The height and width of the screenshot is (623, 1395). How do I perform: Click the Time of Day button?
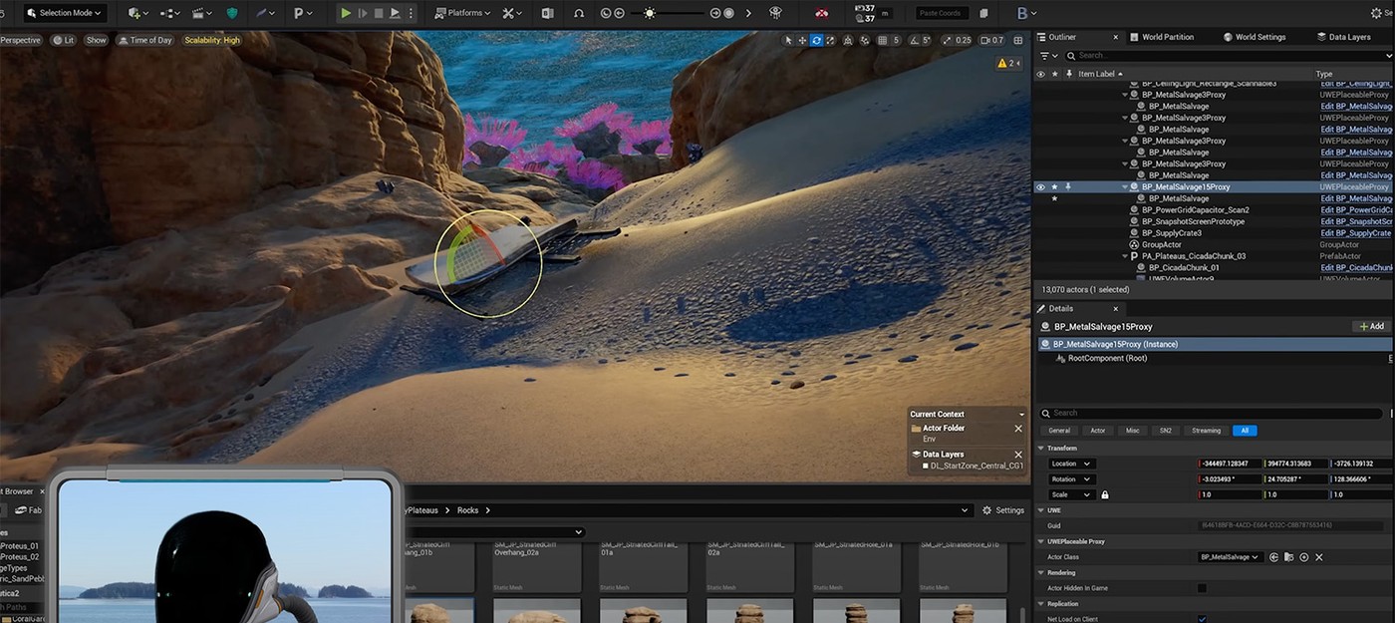point(145,40)
